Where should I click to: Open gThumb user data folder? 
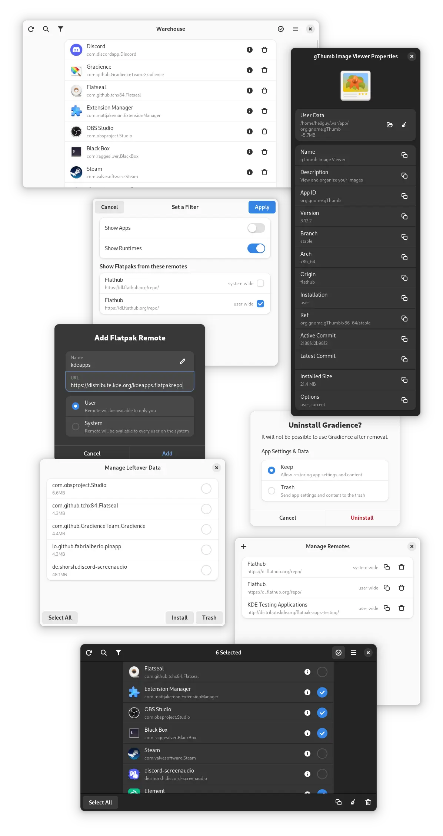tap(390, 125)
